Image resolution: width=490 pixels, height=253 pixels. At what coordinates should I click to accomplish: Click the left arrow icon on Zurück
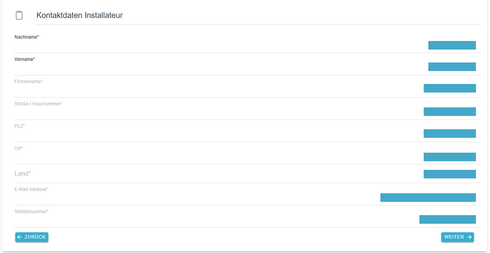tap(20, 237)
